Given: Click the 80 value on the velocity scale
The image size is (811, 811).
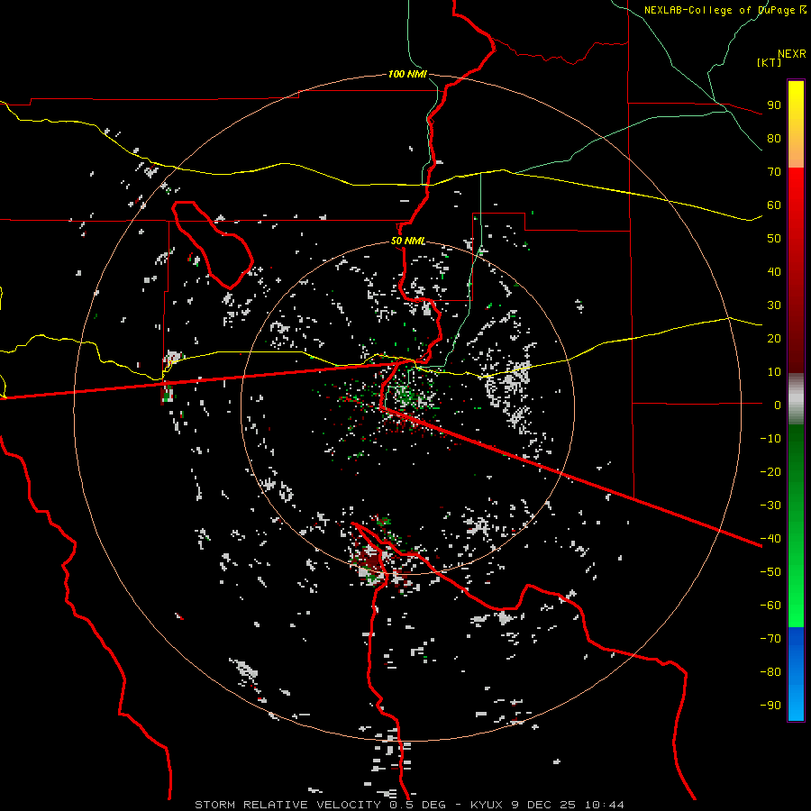Looking at the screenshot, I should tap(774, 139).
